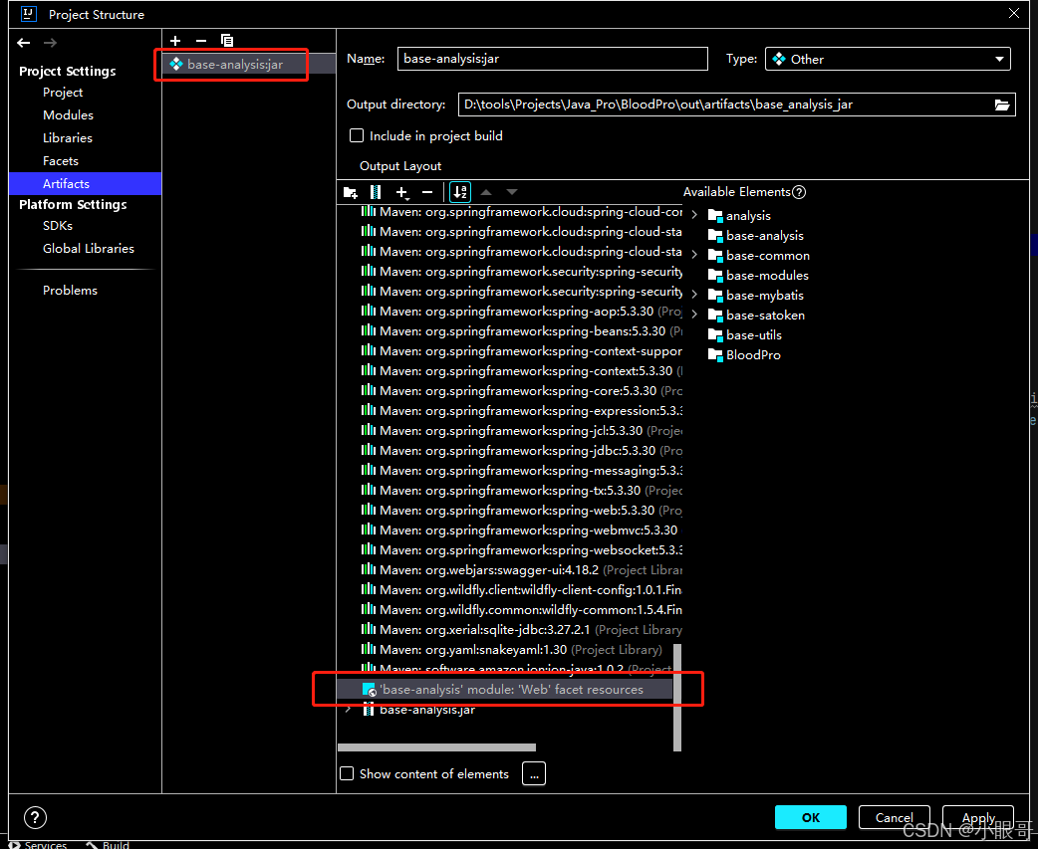The height and width of the screenshot is (849, 1038).
Task: Open SDKs platform settings
Action: [x=58, y=226]
